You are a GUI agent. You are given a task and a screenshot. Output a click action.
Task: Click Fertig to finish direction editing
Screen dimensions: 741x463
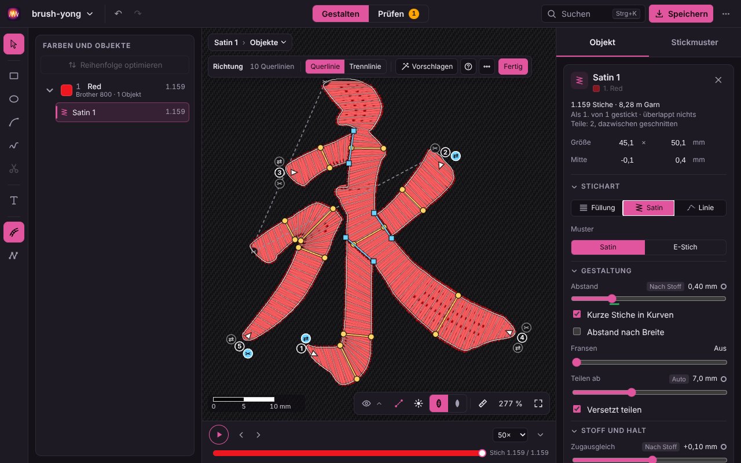[513, 67]
